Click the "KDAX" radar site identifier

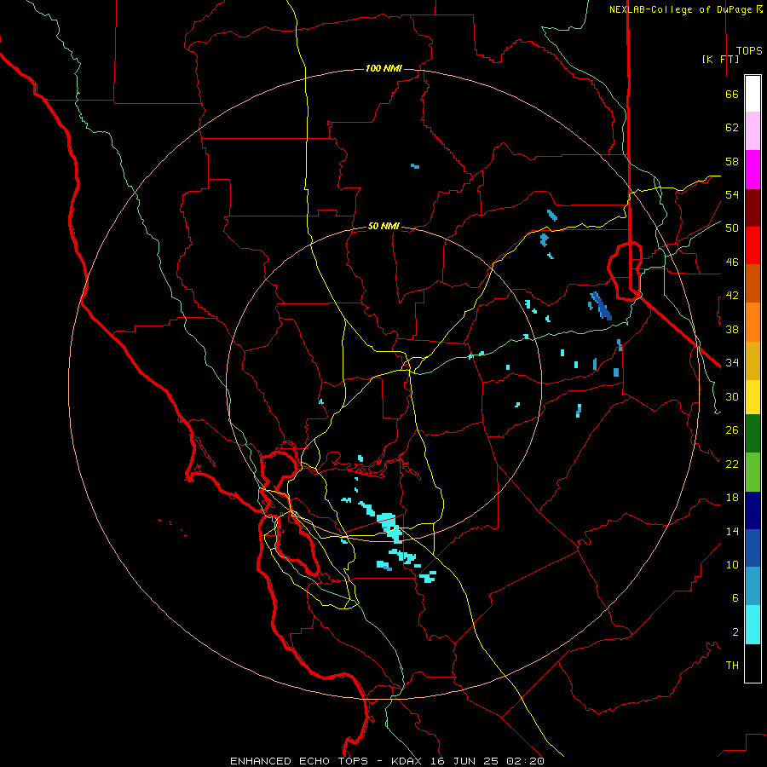coord(406,761)
